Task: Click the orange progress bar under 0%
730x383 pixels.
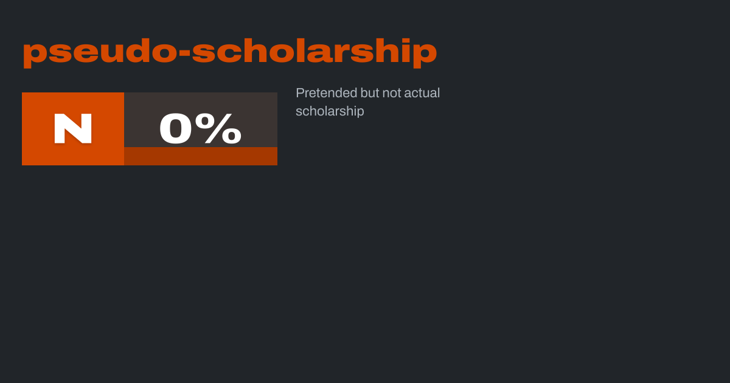Action: click(201, 156)
